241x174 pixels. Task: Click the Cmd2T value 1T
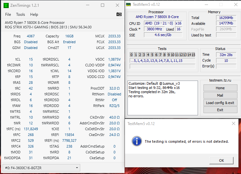coord(69,48)
